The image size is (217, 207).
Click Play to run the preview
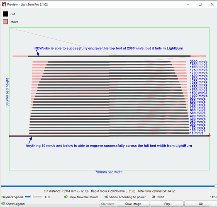tap(167, 204)
